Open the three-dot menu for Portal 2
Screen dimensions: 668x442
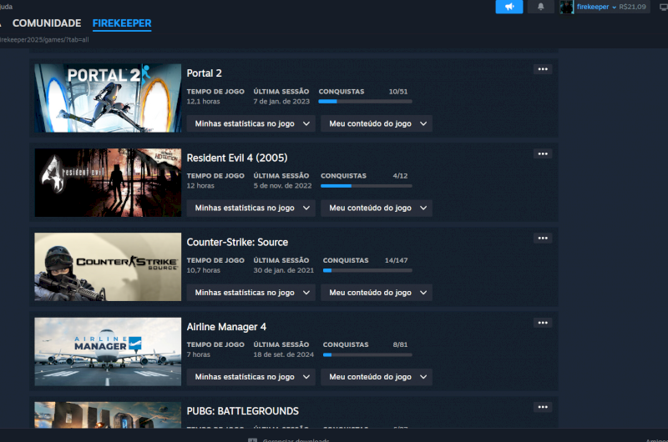(543, 69)
